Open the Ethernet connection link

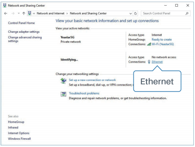tap(157, 62)
